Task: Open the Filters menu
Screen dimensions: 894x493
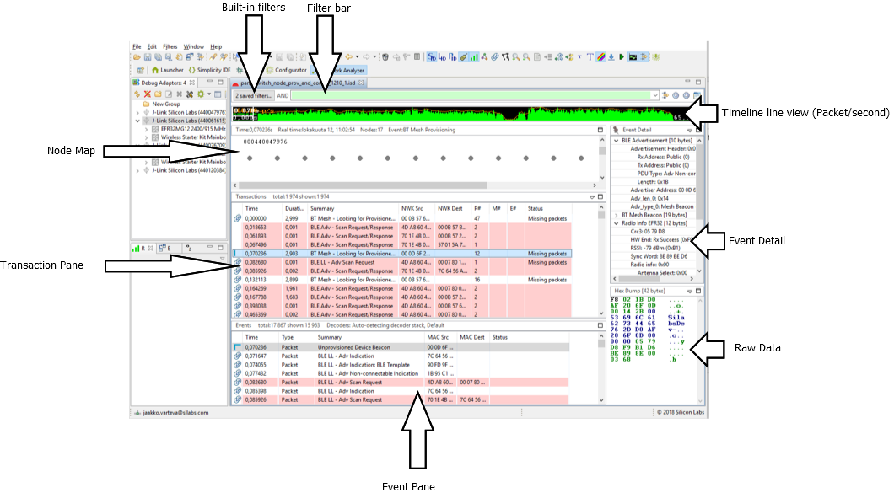Action: coord(170,46)
